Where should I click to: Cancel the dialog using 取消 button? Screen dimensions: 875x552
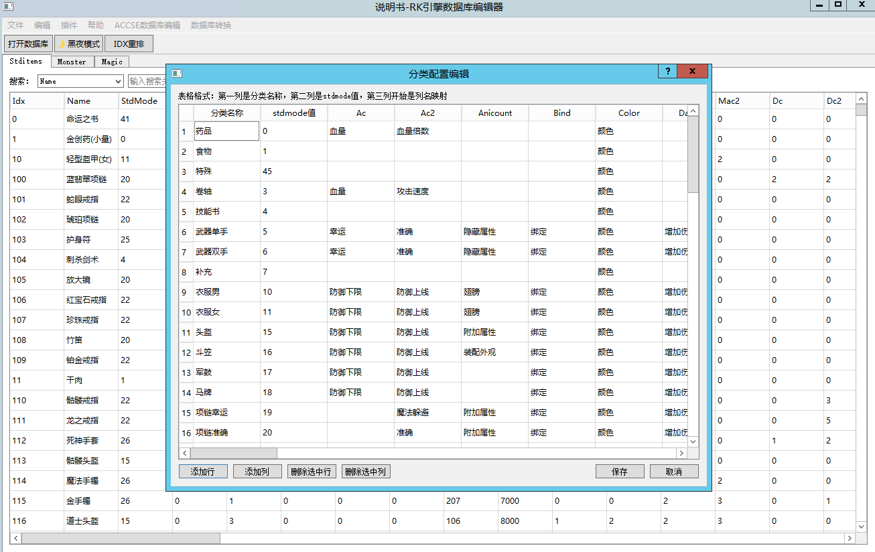click(x=674, y=472)
